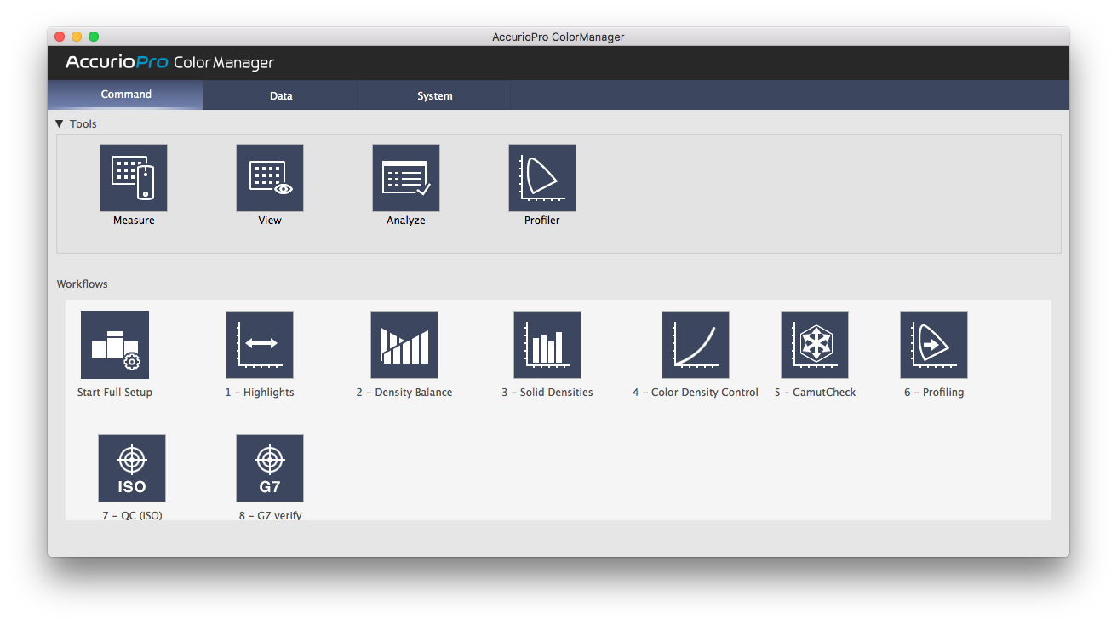Switch to the System tab
The width and height of the screenshot is (1117, 625).
tap(434, 96)
